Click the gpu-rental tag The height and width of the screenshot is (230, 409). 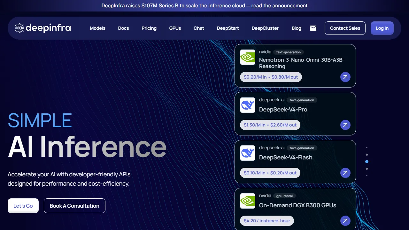point(285,196)
